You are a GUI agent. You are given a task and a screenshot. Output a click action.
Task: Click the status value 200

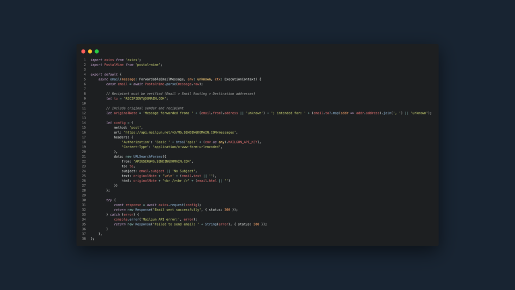pos(227,210)
